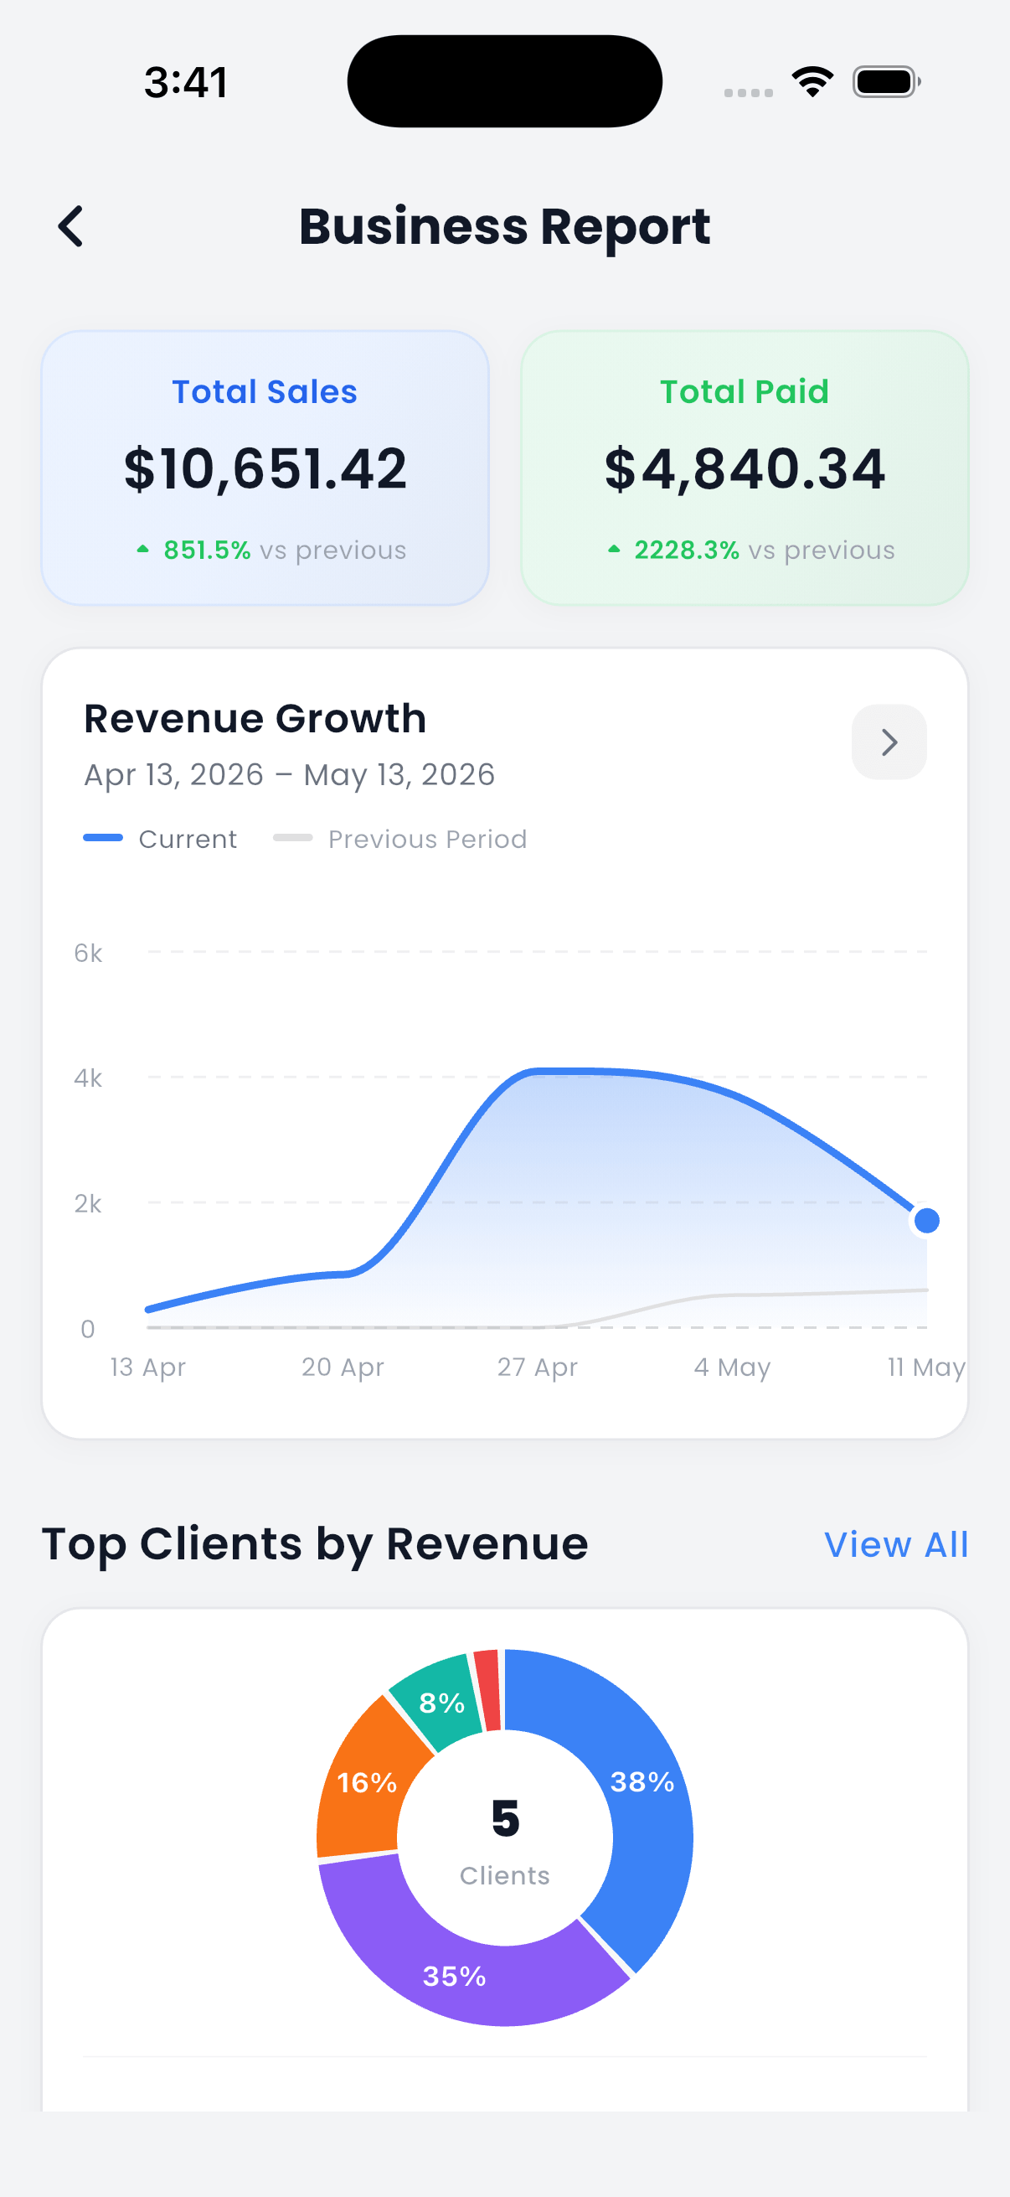Viewport: 1010px width, 2197px height.
Task: Open the Total Sales card
Action: (265, 468)
